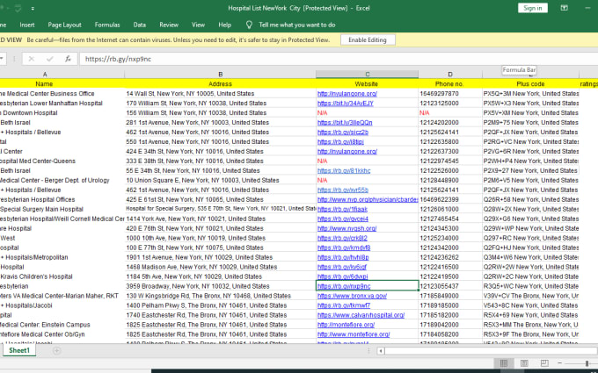This screenshot has height=373, width=598.
Task: Switch to Page Break Preview icon
Action: [x=544, y=363]
